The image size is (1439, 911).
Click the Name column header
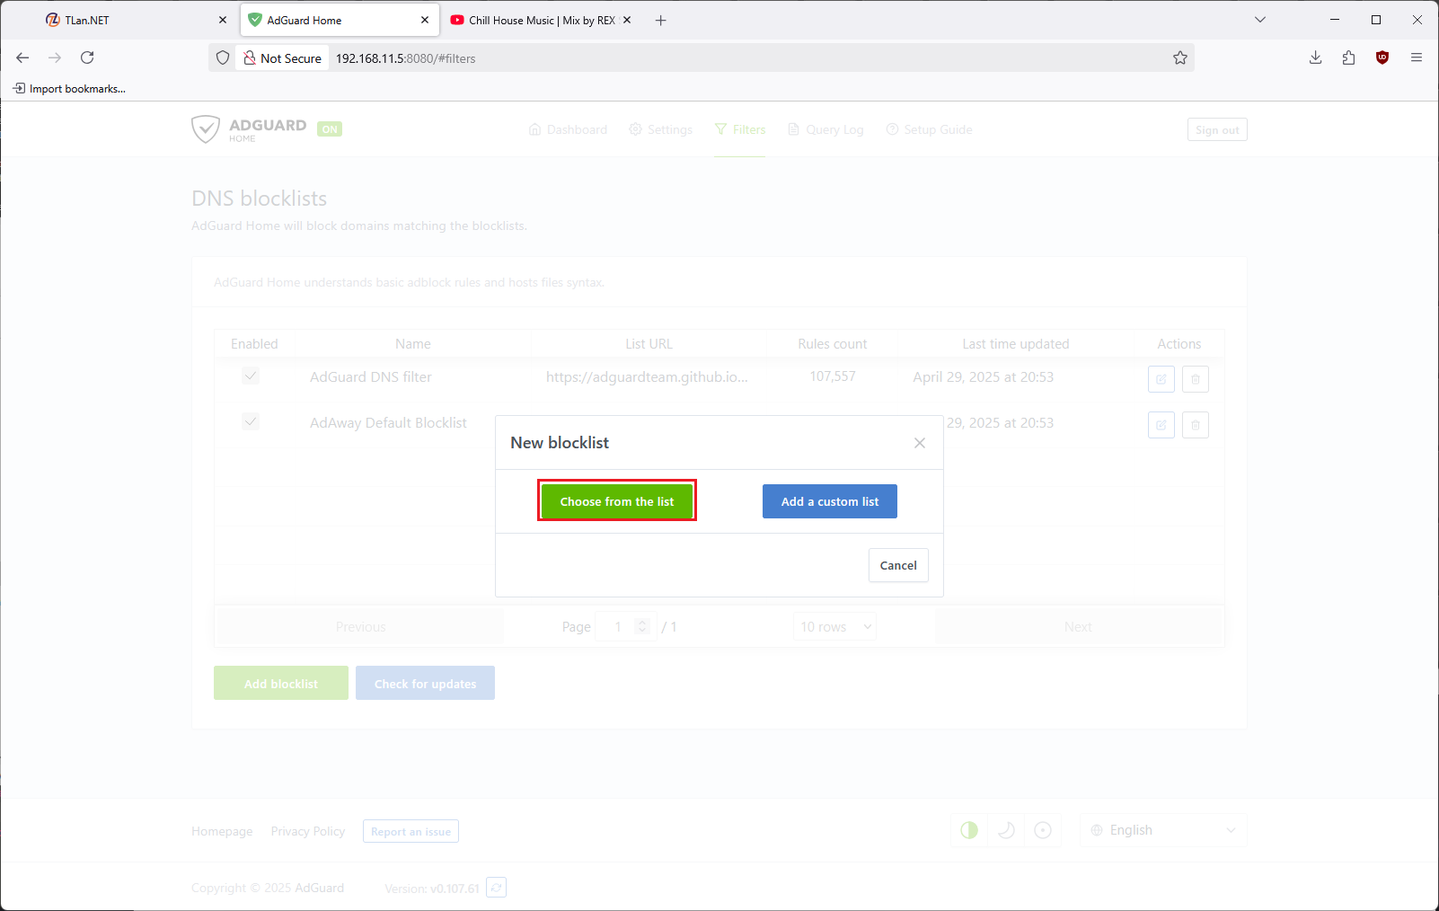pos(413,344)
